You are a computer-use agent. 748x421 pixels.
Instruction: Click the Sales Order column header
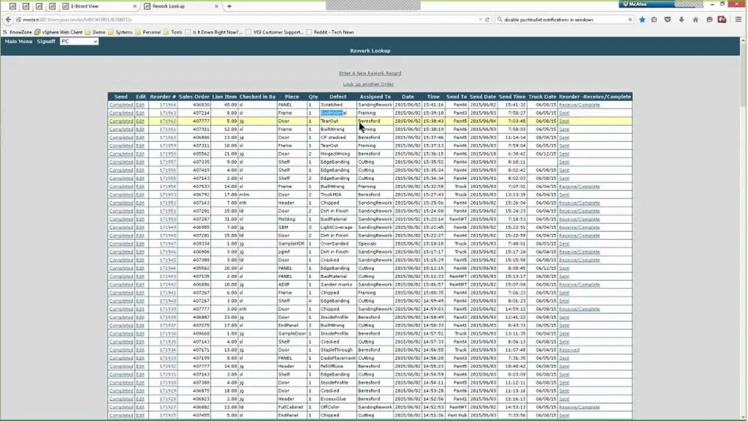194,96
